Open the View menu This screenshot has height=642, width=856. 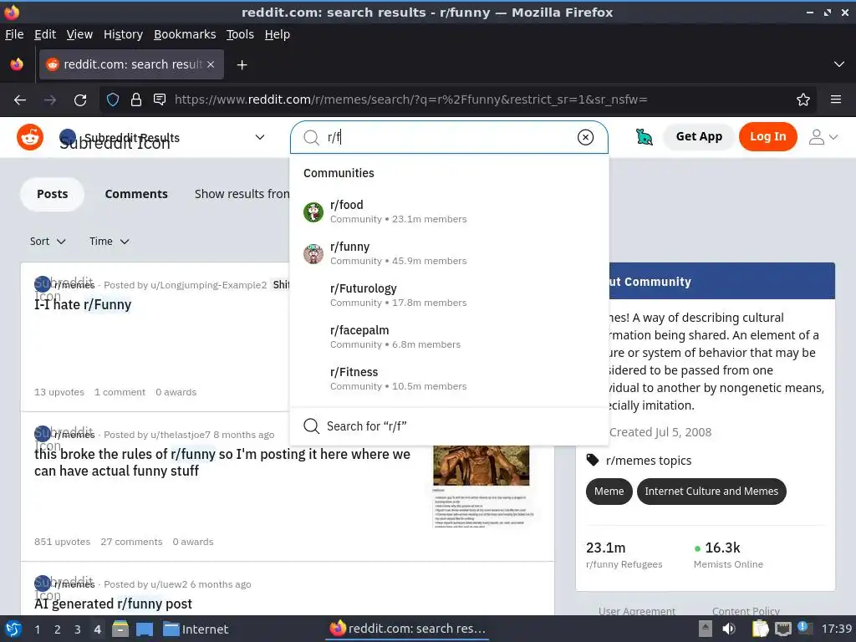pyautogui.click(x=79, y=34)
